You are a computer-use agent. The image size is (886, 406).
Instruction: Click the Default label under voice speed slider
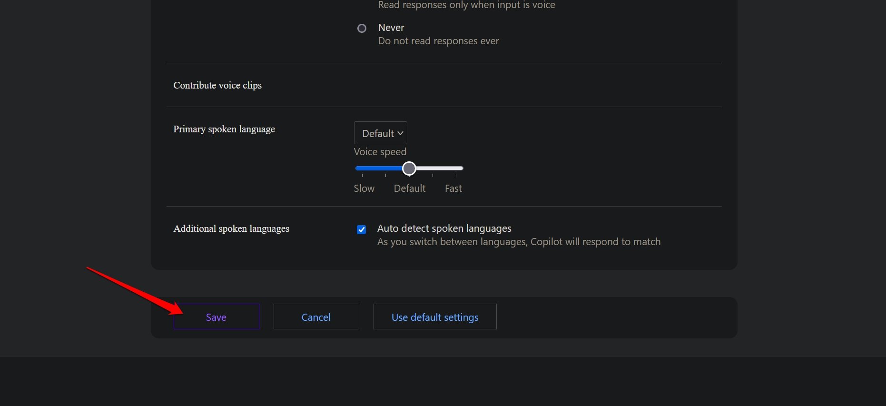[410, 188]
